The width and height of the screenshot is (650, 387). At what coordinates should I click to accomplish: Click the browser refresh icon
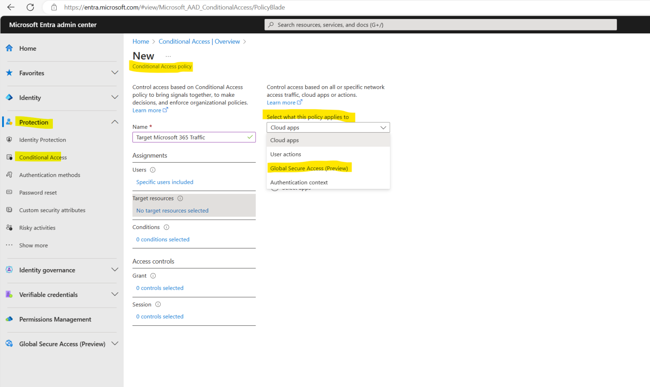click(x=29, y=7)
